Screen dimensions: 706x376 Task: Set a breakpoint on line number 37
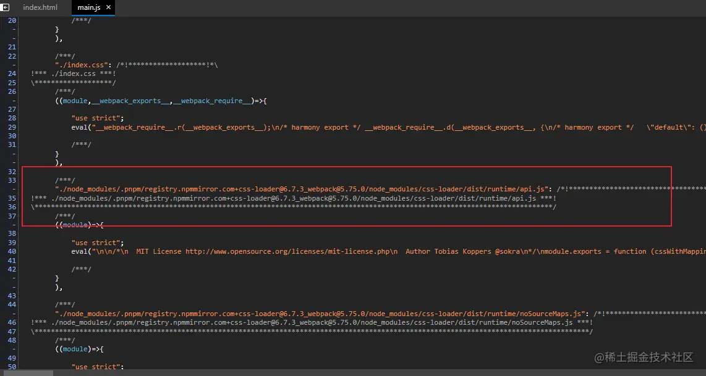coord(12,216)
